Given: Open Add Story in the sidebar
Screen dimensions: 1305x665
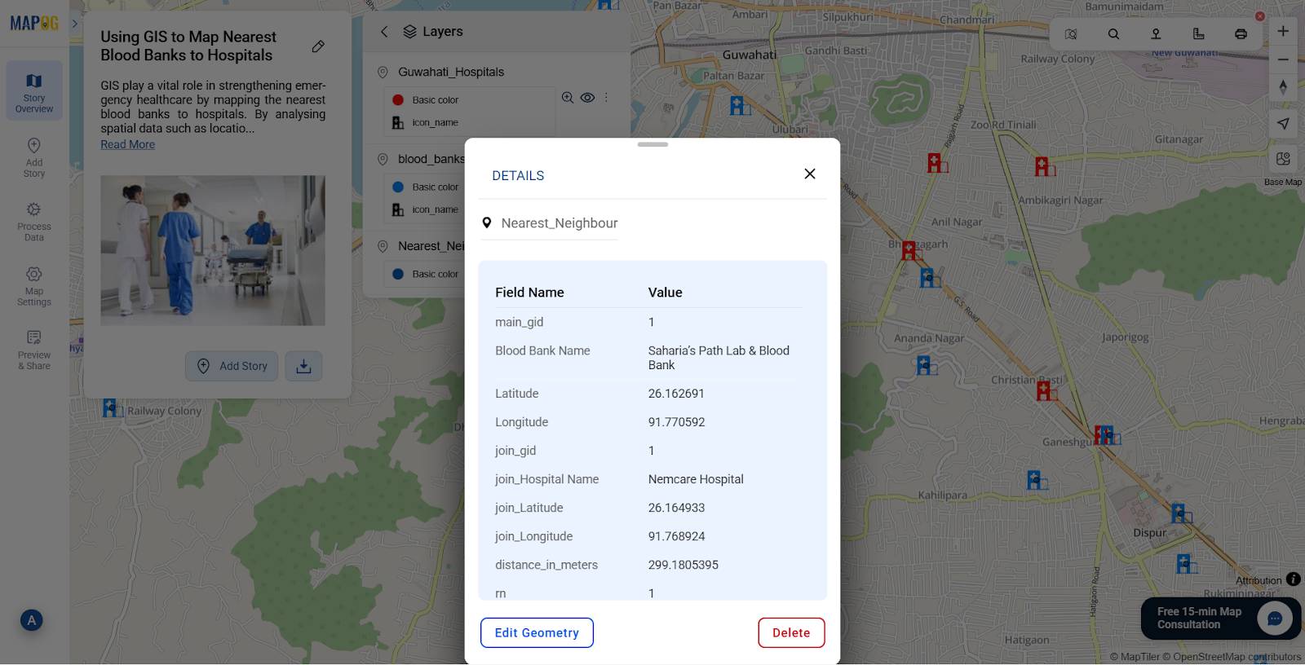Looking at the screenshot, I should (34, 156).
